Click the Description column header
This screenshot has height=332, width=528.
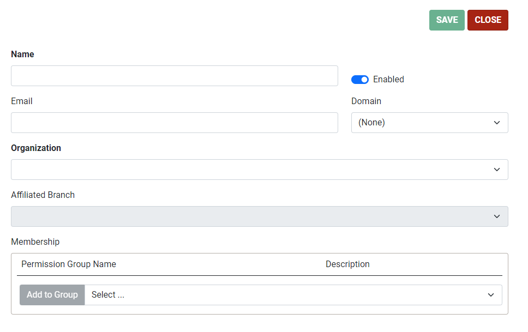[x=347, y=264]
